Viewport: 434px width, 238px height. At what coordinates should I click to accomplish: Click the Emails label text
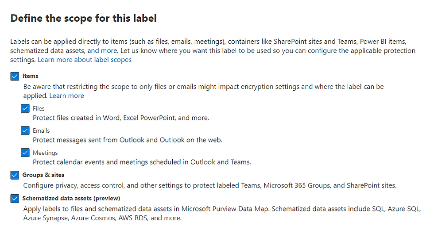click(41, 131)
